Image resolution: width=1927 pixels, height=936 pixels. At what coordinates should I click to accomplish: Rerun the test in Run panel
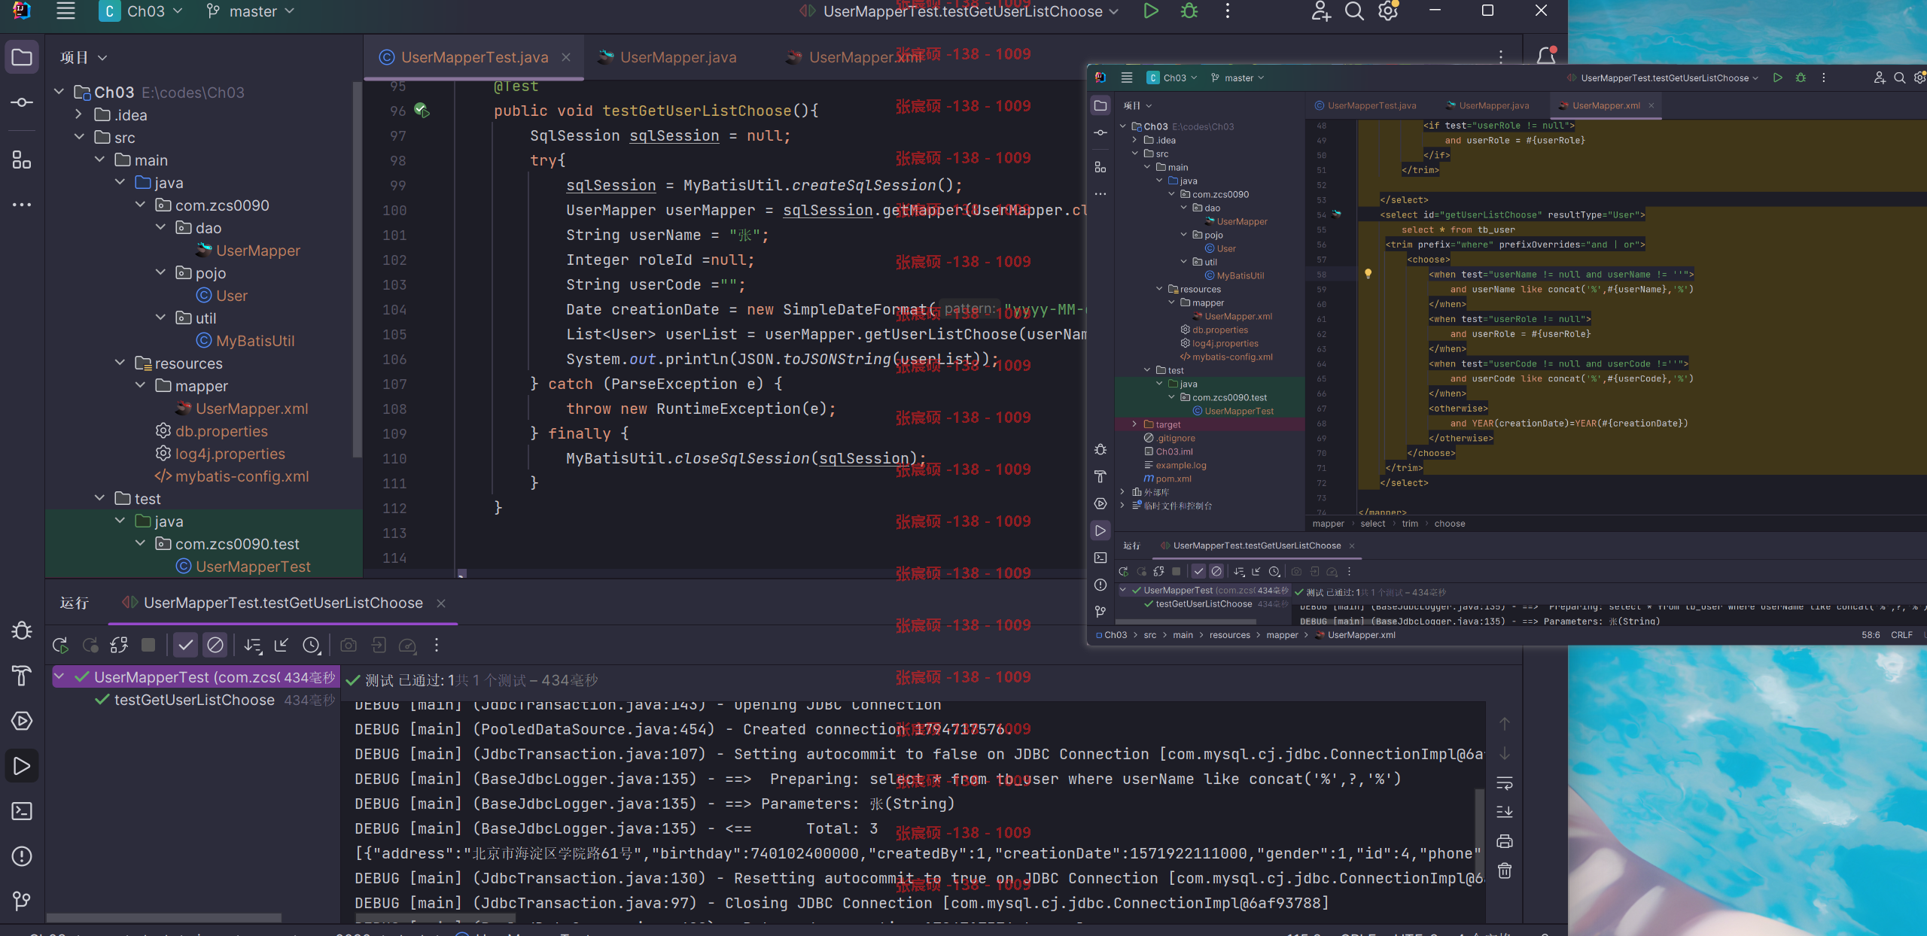tap(60, 646)
